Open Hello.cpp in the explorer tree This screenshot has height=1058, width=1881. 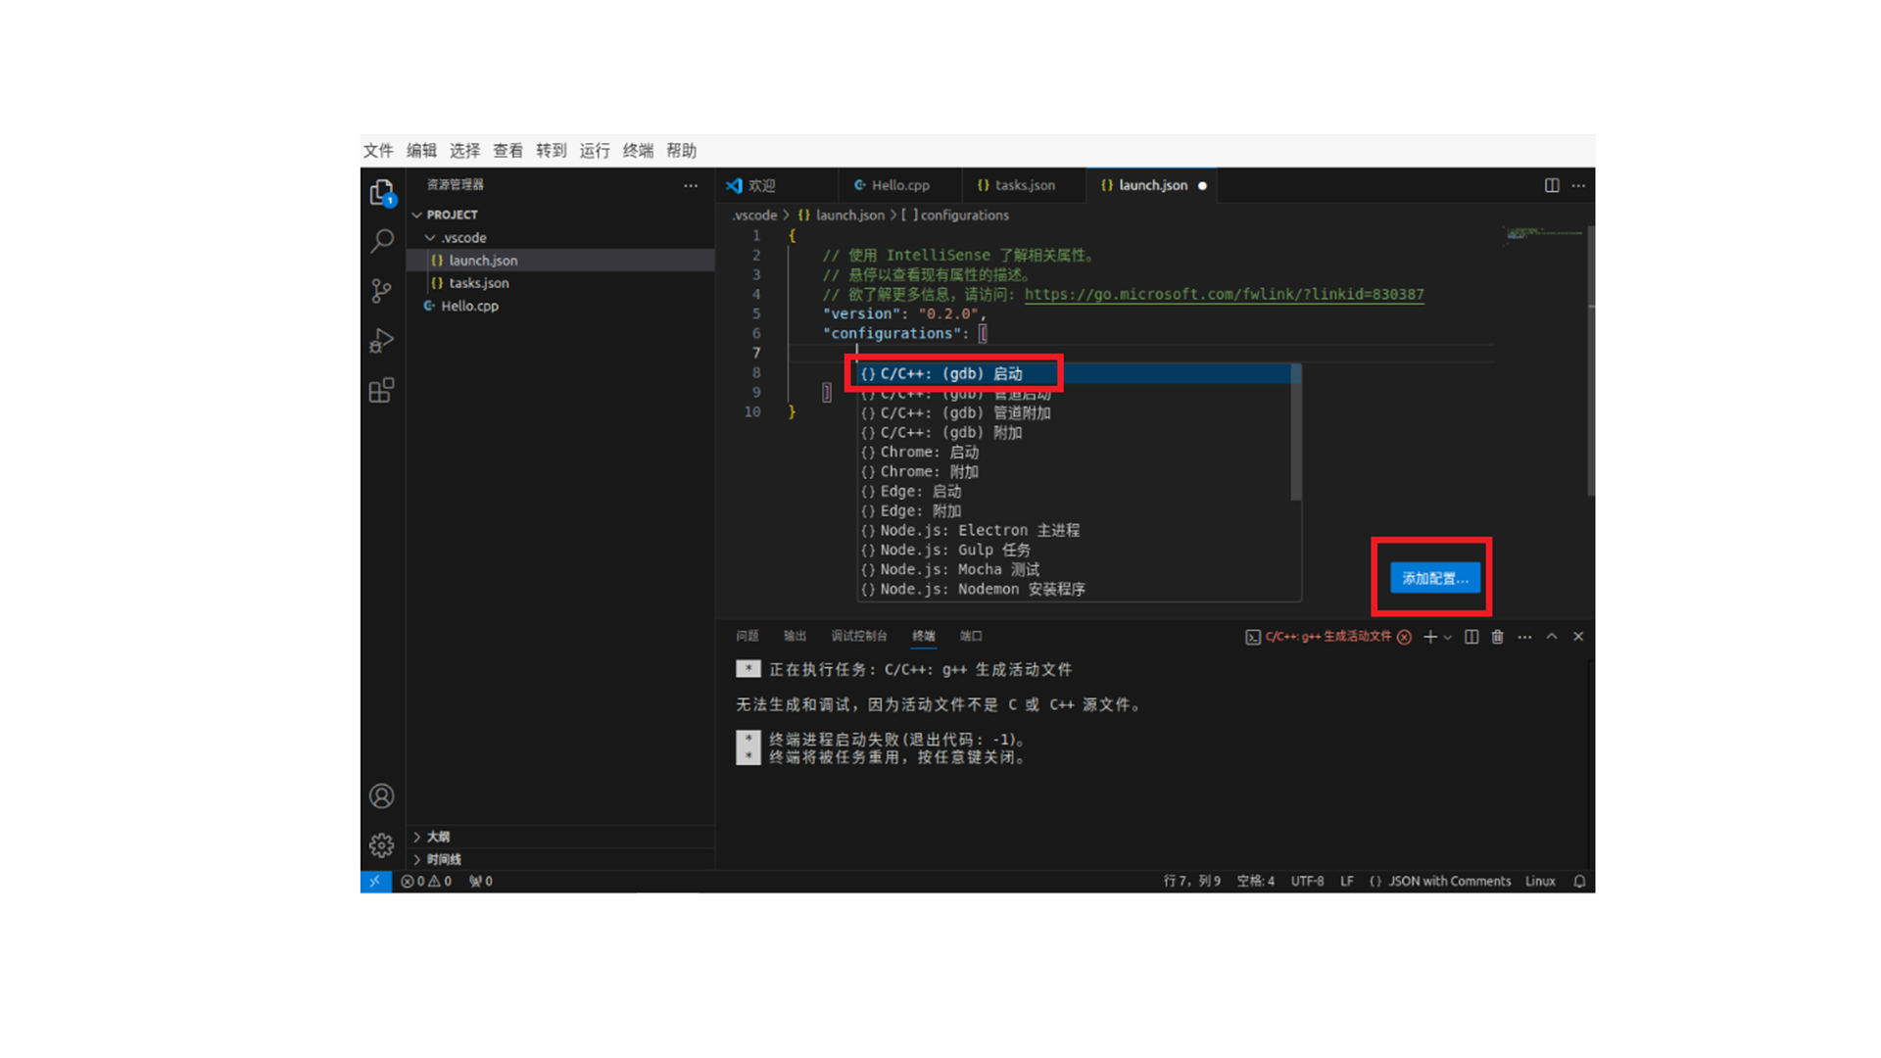point(469,306)
